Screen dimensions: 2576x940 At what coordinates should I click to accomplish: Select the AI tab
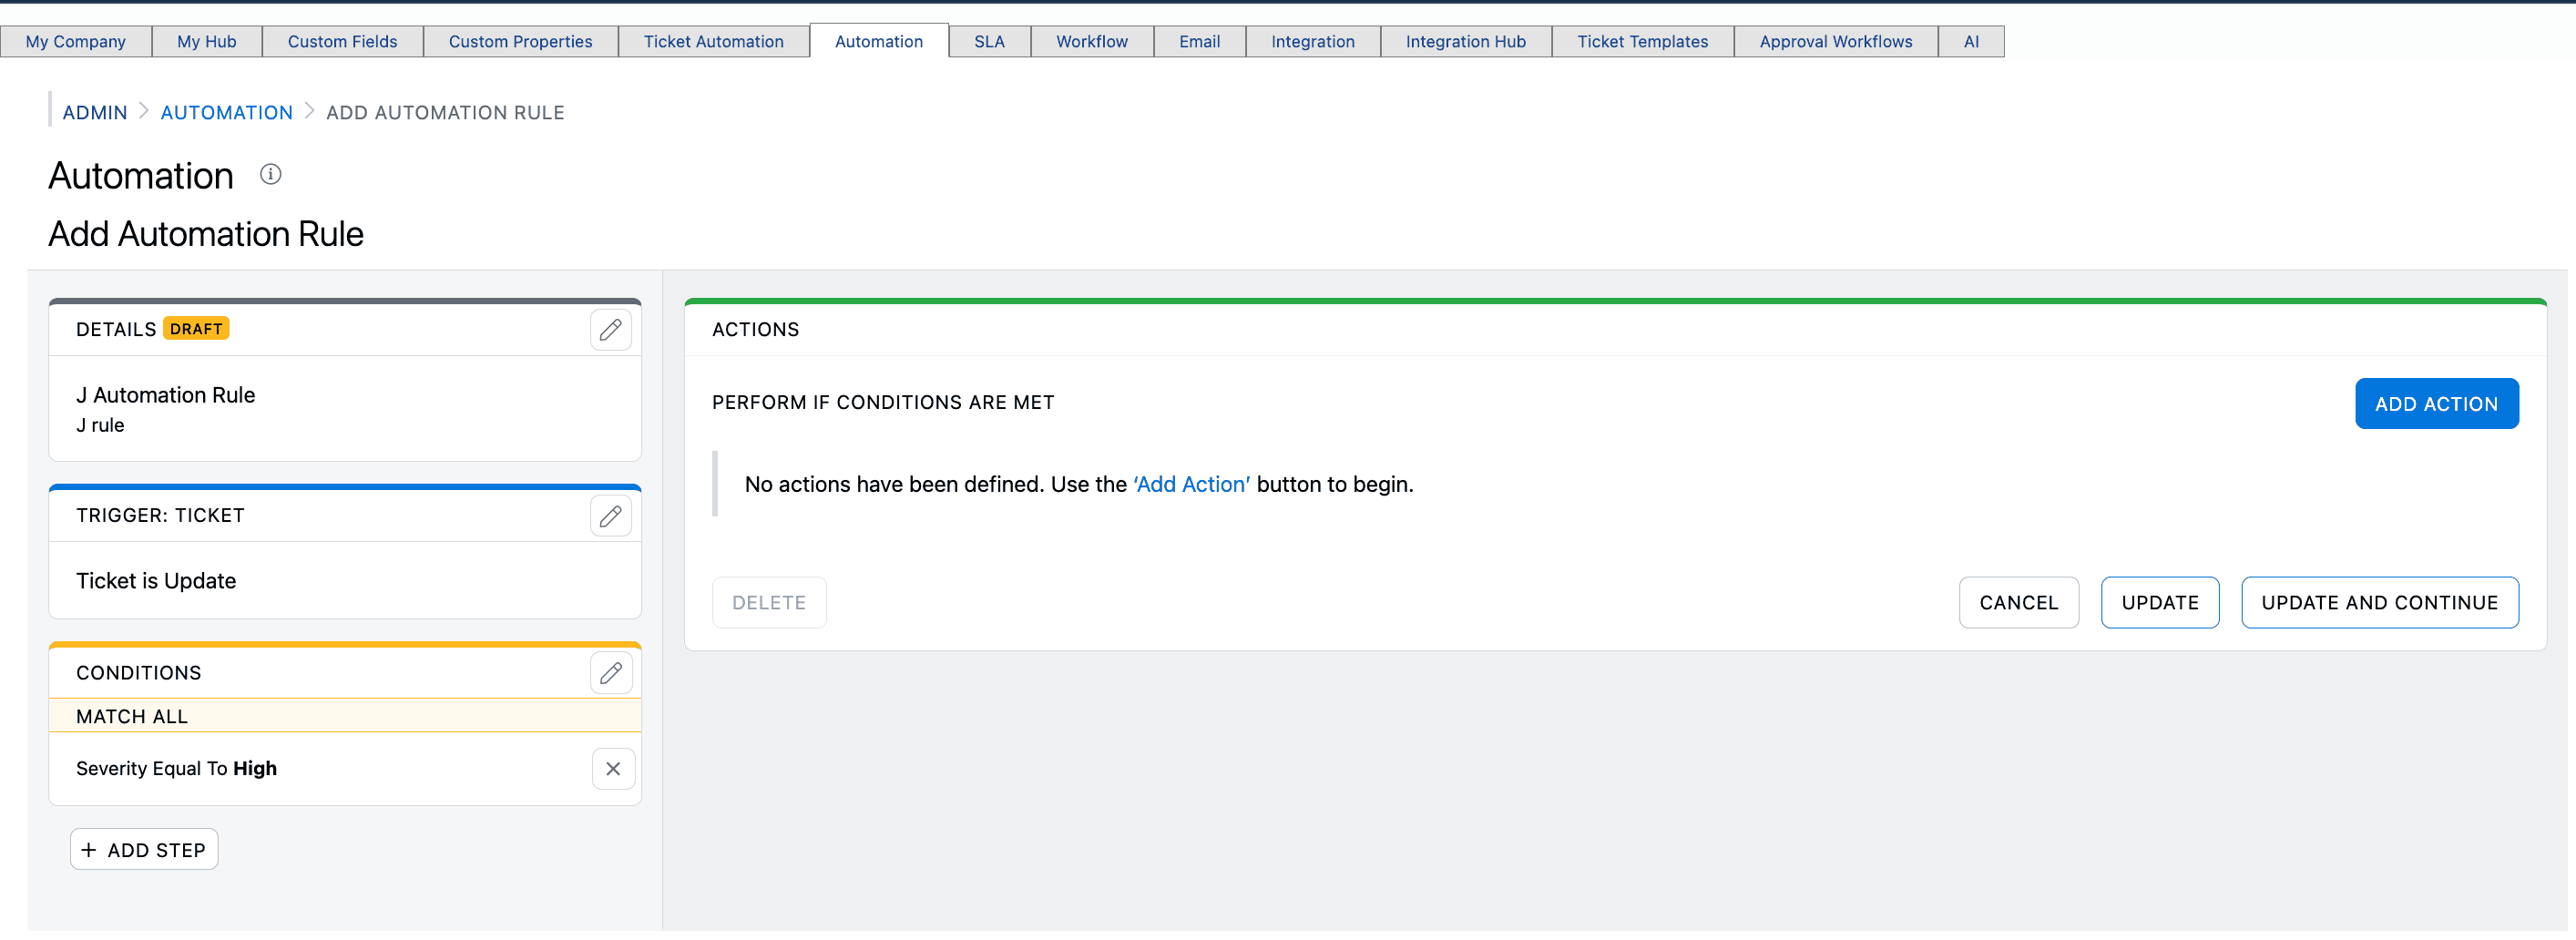(1970, 42)
